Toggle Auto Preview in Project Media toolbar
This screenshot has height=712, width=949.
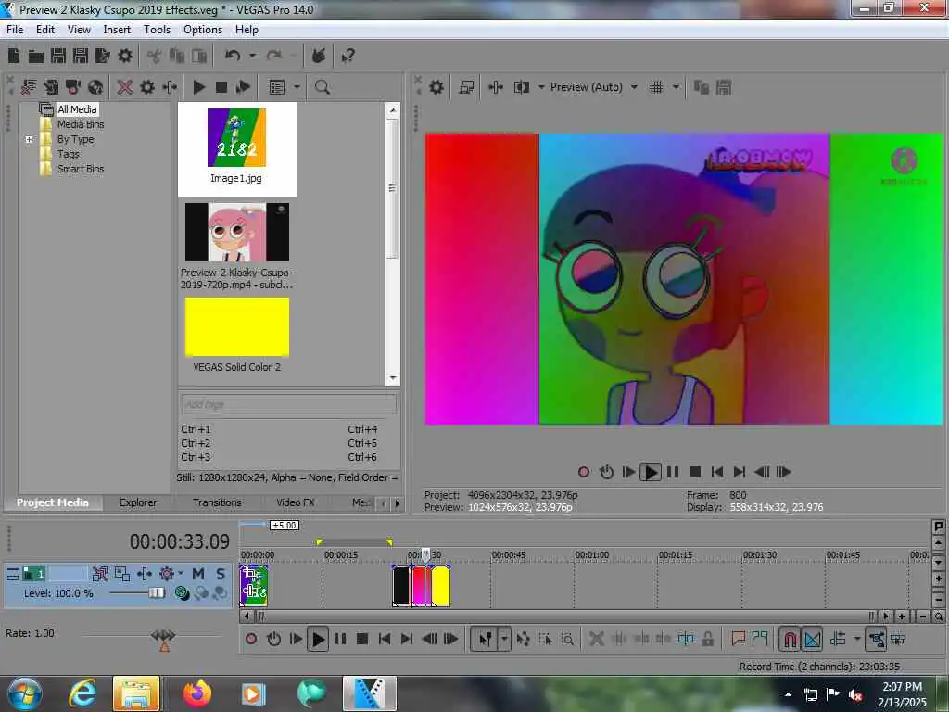[244, 87]
